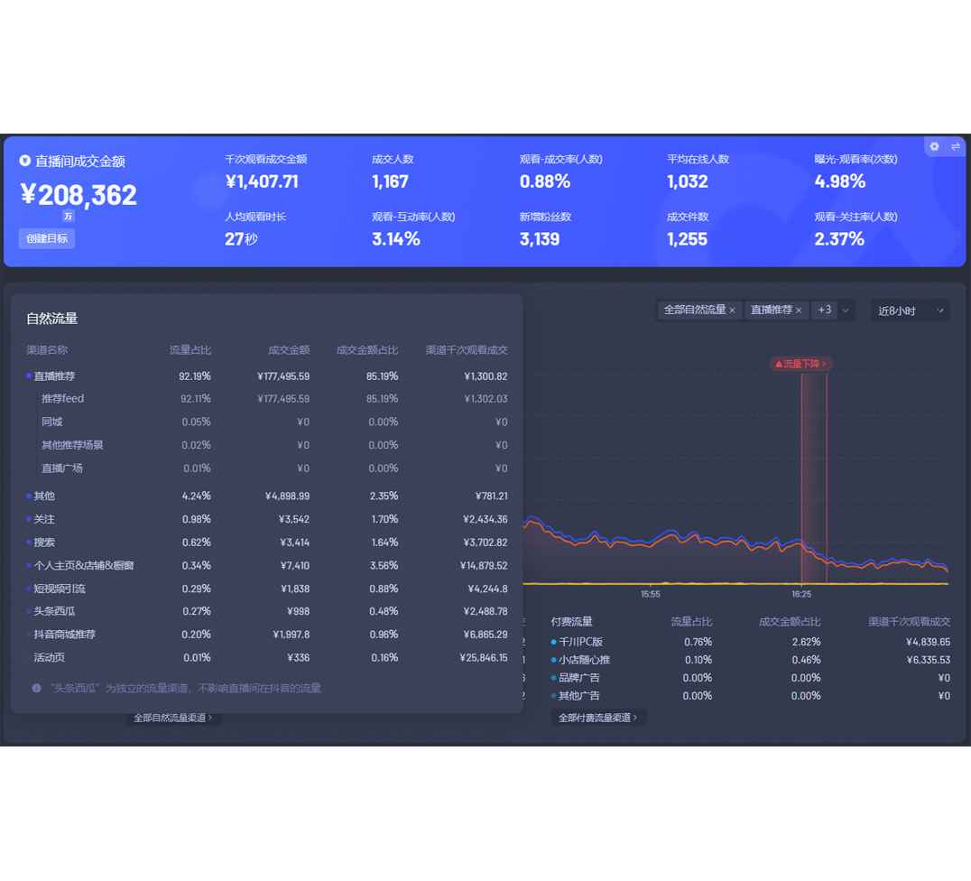This screenshot has height=881, width=971.
Task: Remove the 全部自然流量 filter tag
Action: click(x=732, y=311)
